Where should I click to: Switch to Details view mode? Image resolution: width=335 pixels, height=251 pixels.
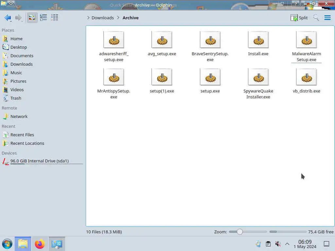pos(55,18)
